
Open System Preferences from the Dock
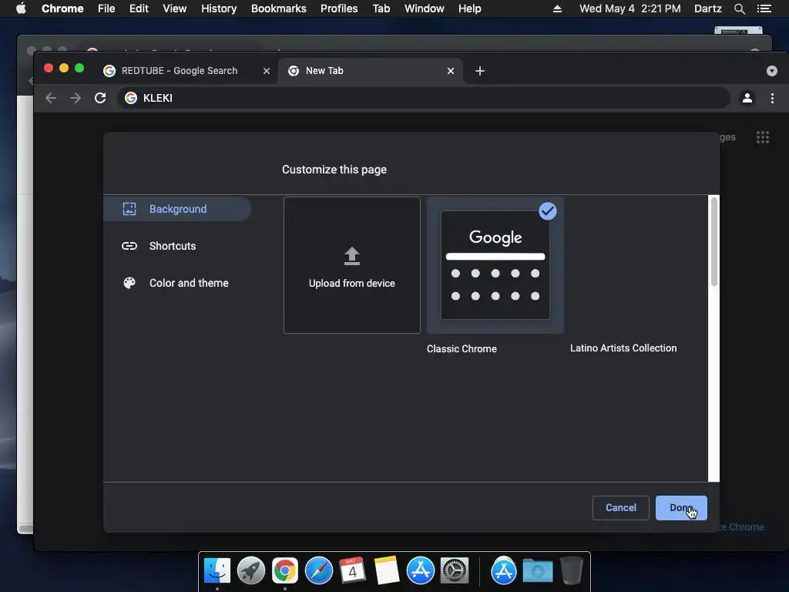(455, 571)
